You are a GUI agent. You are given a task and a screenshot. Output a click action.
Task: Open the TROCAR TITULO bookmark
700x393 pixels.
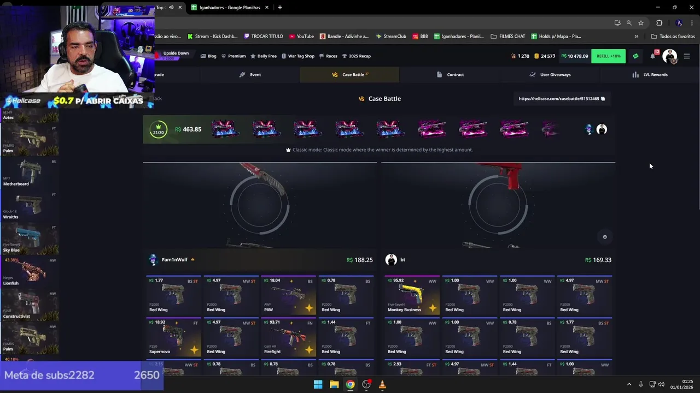(264, 37)
